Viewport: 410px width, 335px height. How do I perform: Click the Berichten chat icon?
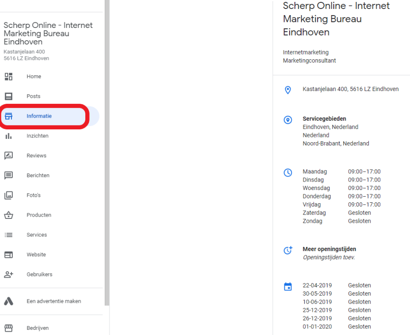9,175
